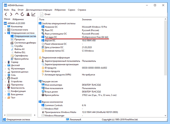Open the Вид menu
This screenshot has height=124, width=170.
coord(13,10)
